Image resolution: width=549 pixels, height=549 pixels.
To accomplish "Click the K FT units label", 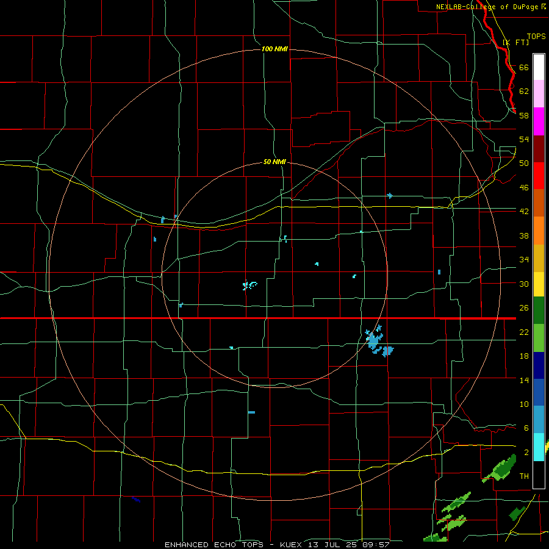I will point(516,42).
